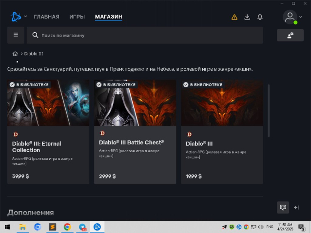Screen dimensions: 311x233
Task: Switch ENG input language indicator
Action: click(x=270, y=227)
